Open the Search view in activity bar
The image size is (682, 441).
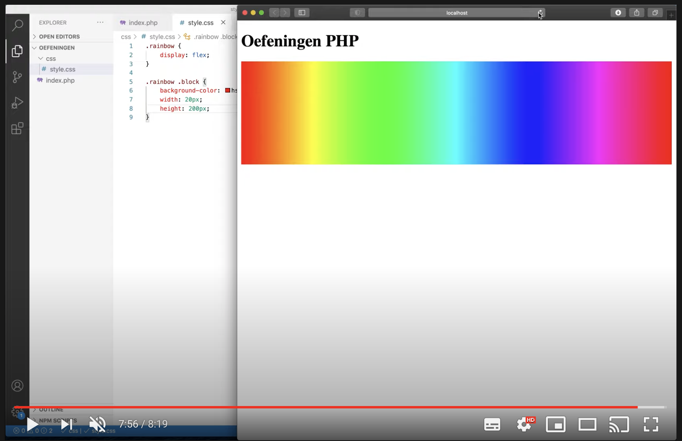[17, 25]
